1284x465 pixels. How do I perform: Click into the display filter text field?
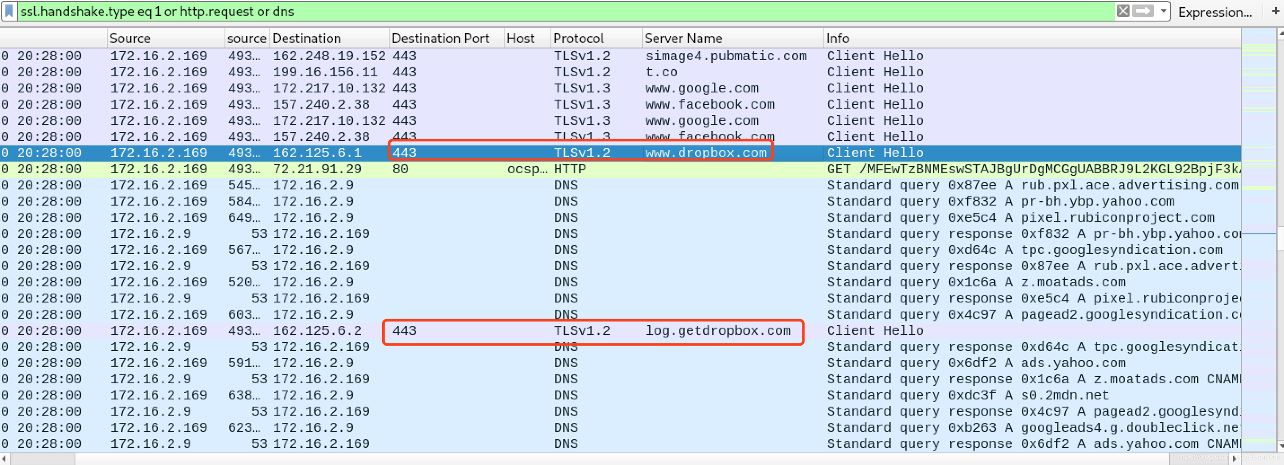[566, 11]
